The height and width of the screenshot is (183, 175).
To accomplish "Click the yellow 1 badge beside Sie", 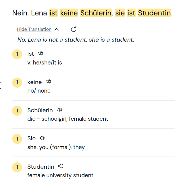I will (x=17, y=139).
